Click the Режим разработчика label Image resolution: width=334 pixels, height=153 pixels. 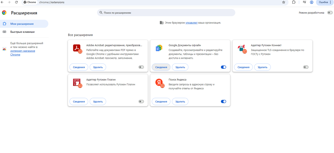[x=311, y=13]
